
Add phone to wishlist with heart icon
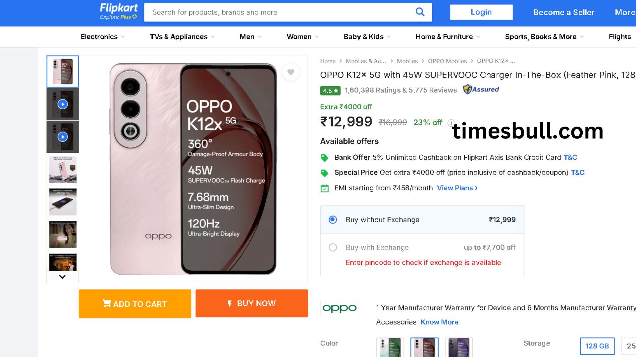tap(291, 72)
